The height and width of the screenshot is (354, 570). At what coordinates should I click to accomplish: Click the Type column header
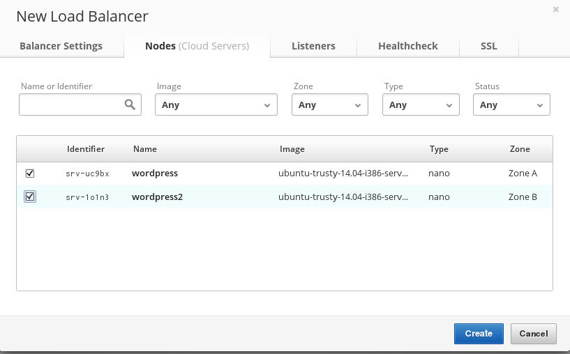(439, 149)
